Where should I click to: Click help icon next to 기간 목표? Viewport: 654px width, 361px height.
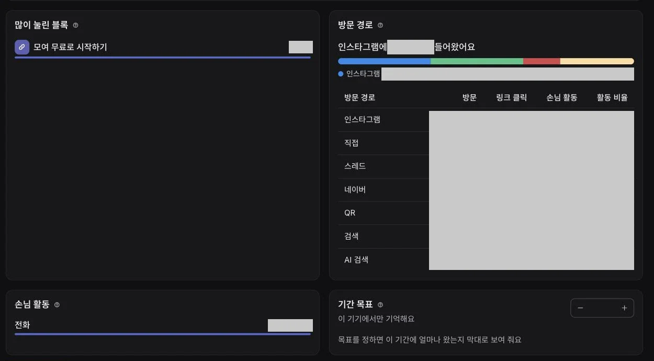380,304
